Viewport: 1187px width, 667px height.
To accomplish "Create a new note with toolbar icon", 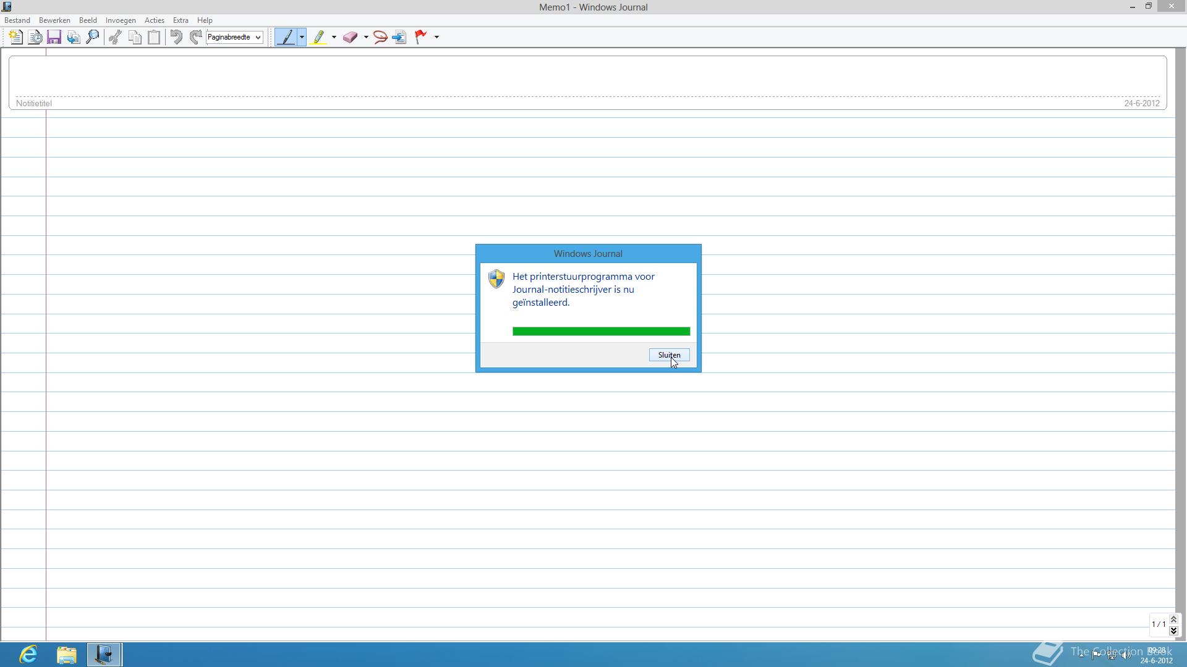I will pos(15,37).
